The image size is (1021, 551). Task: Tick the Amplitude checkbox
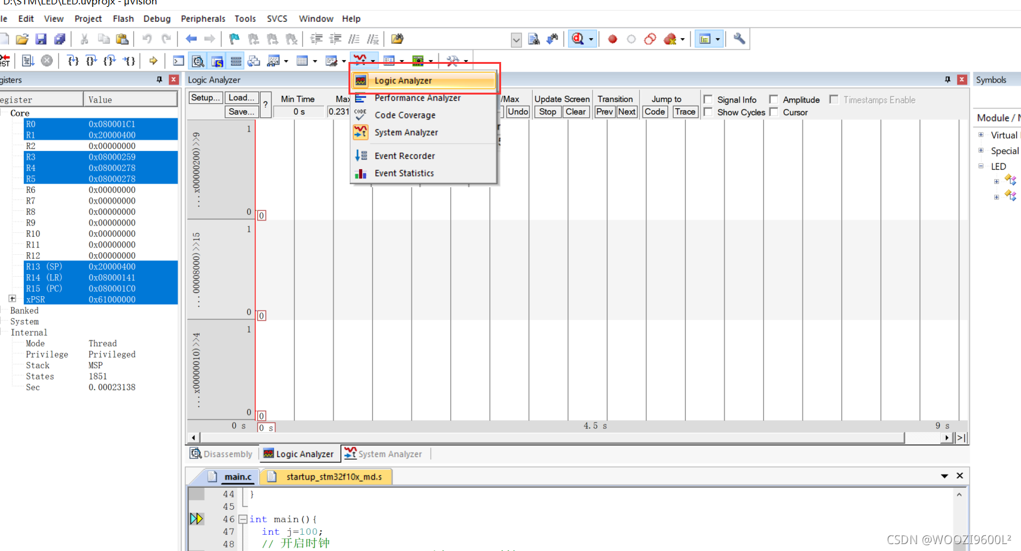pos(774,100)
